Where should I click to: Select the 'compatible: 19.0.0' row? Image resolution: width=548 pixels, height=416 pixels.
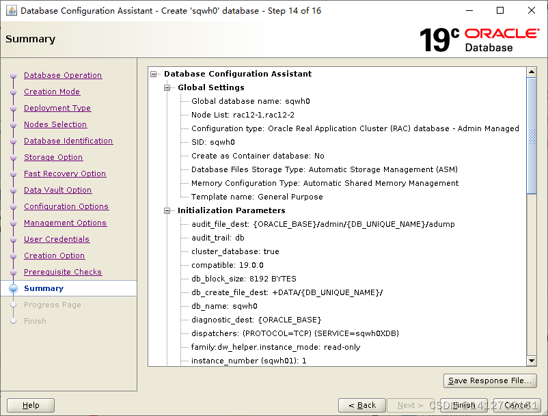tap(228, 265)
